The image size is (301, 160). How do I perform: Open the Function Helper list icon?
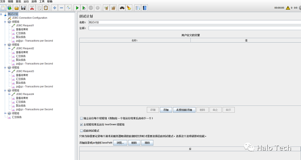tap(138, 8)
